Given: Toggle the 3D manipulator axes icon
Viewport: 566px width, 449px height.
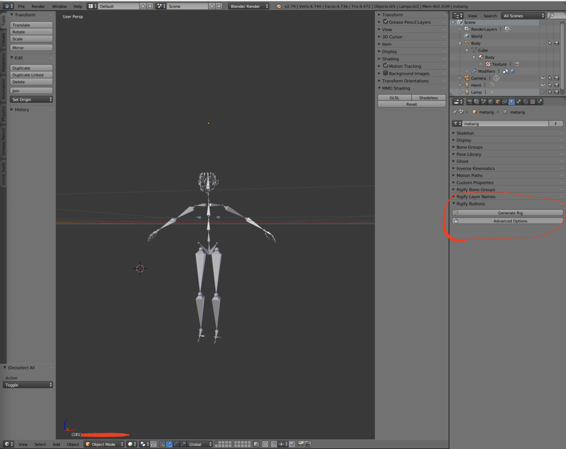Looking at the screenshot, I should (162, 444).
